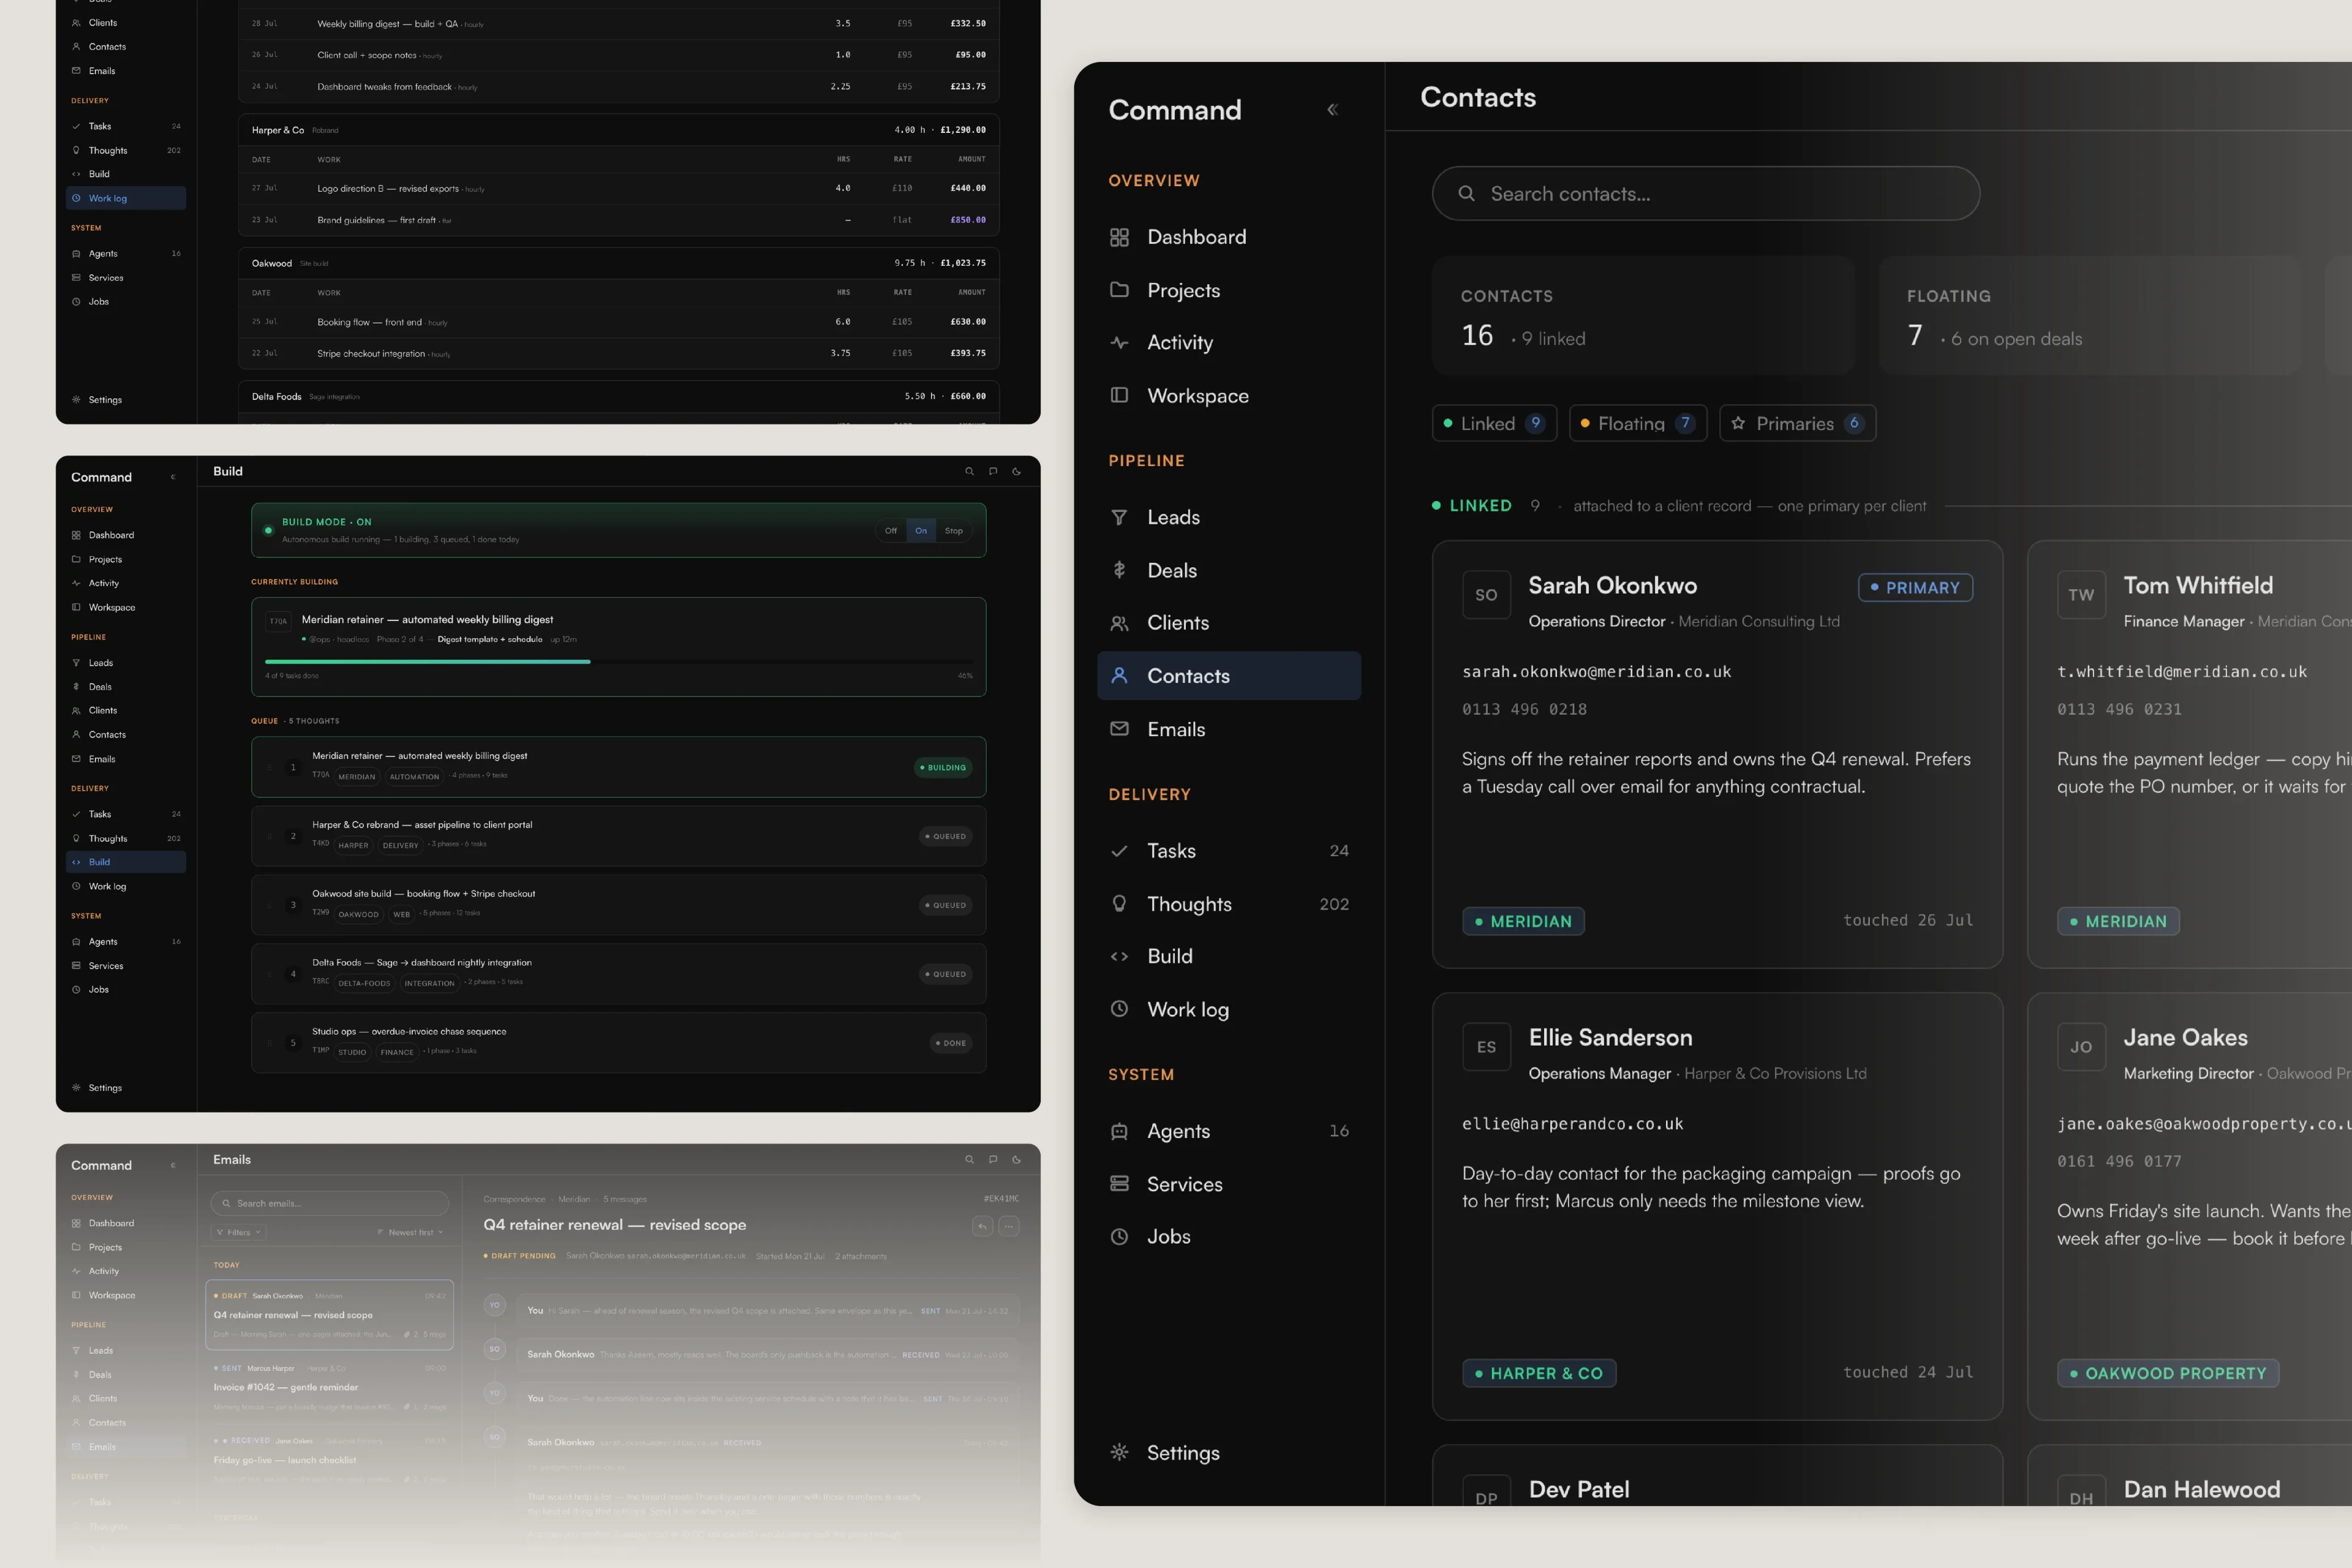Viewport: 2352px width, 1568px height.
Task: Click the Workspace panel icon in Contacts window
Action: coord(1119,395)
